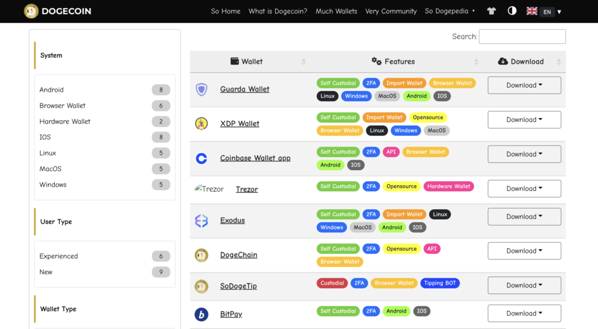Open Much Wallets menu item

pos(336,11)
